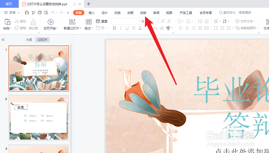The height and width of the screenshot is (153, 269).
Task: Toggle Align Right
Action: (194, 28)
